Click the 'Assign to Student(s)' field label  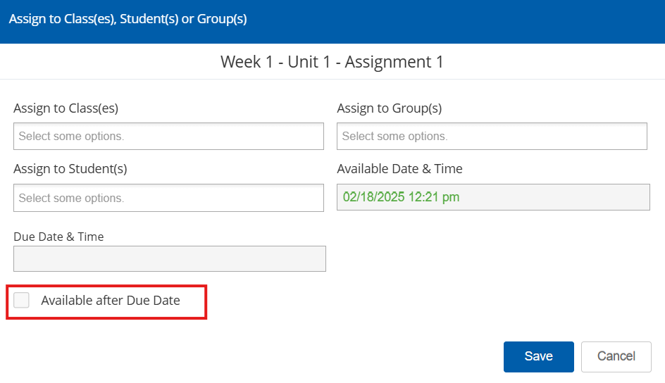70,169
